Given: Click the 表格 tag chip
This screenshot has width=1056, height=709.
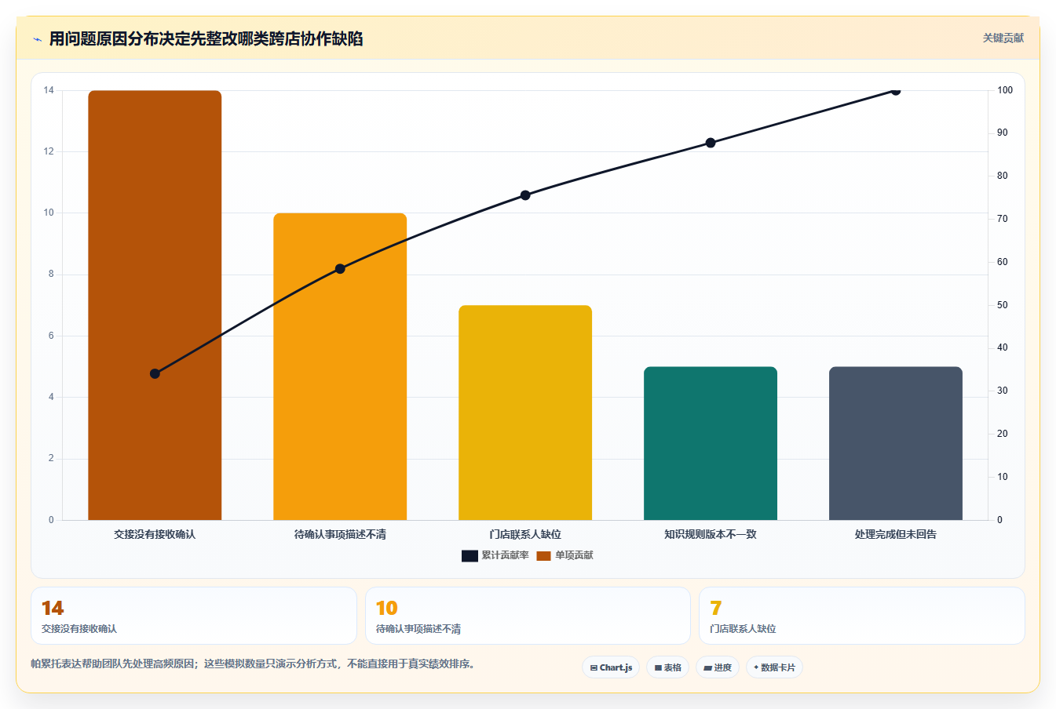Looking at the screenshot, I should [668, 667].
